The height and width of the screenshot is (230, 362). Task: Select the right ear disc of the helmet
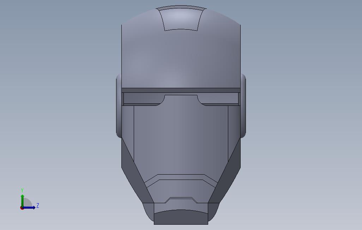(x=243, y=106)
